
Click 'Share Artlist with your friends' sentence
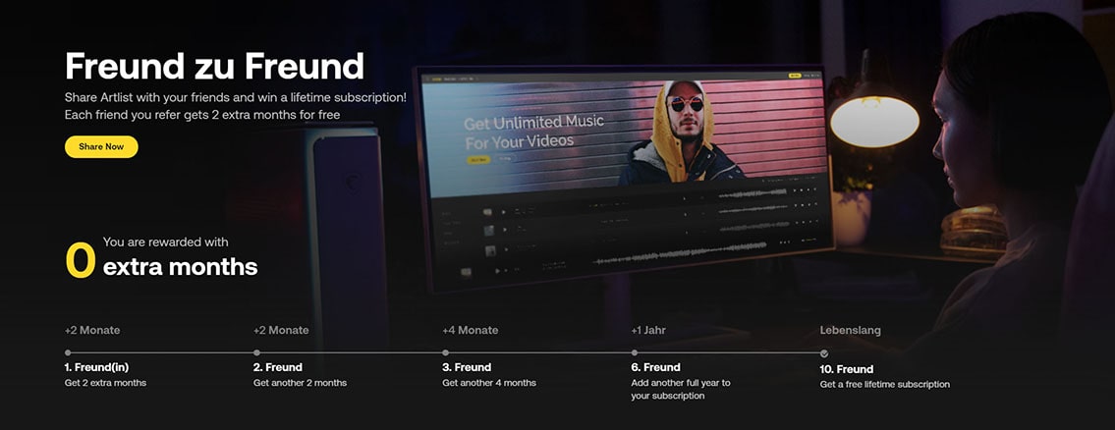pyautogui.click(x=236, y=98)
